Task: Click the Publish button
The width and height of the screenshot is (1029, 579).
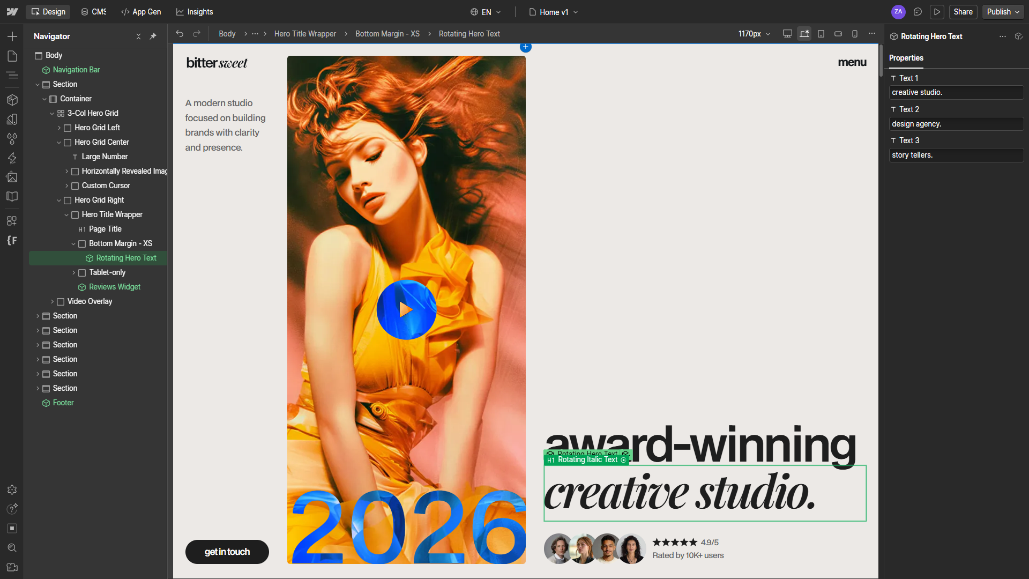Action: click(998, 12)
